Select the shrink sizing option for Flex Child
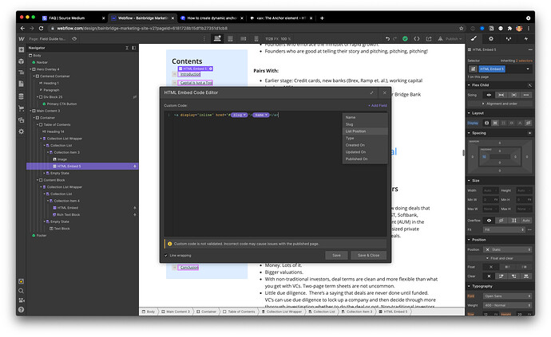Image resolution: width=551 pixels, height=337 pixels. [x=489, y=95]
